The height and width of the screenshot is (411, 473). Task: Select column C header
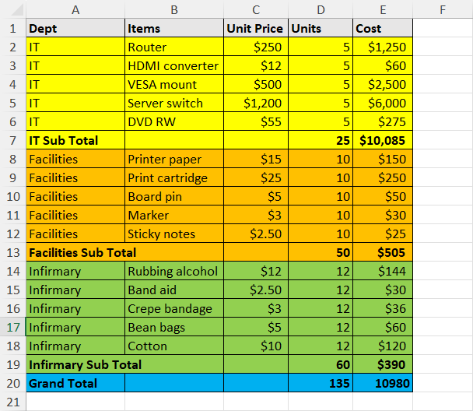pos(256,9)
